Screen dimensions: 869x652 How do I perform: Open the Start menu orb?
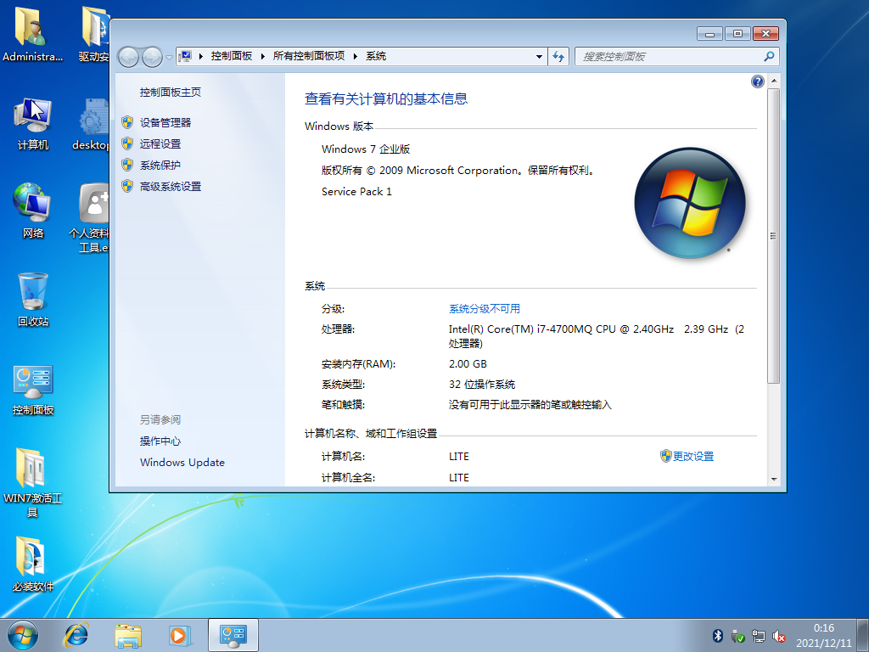(23, 635)
